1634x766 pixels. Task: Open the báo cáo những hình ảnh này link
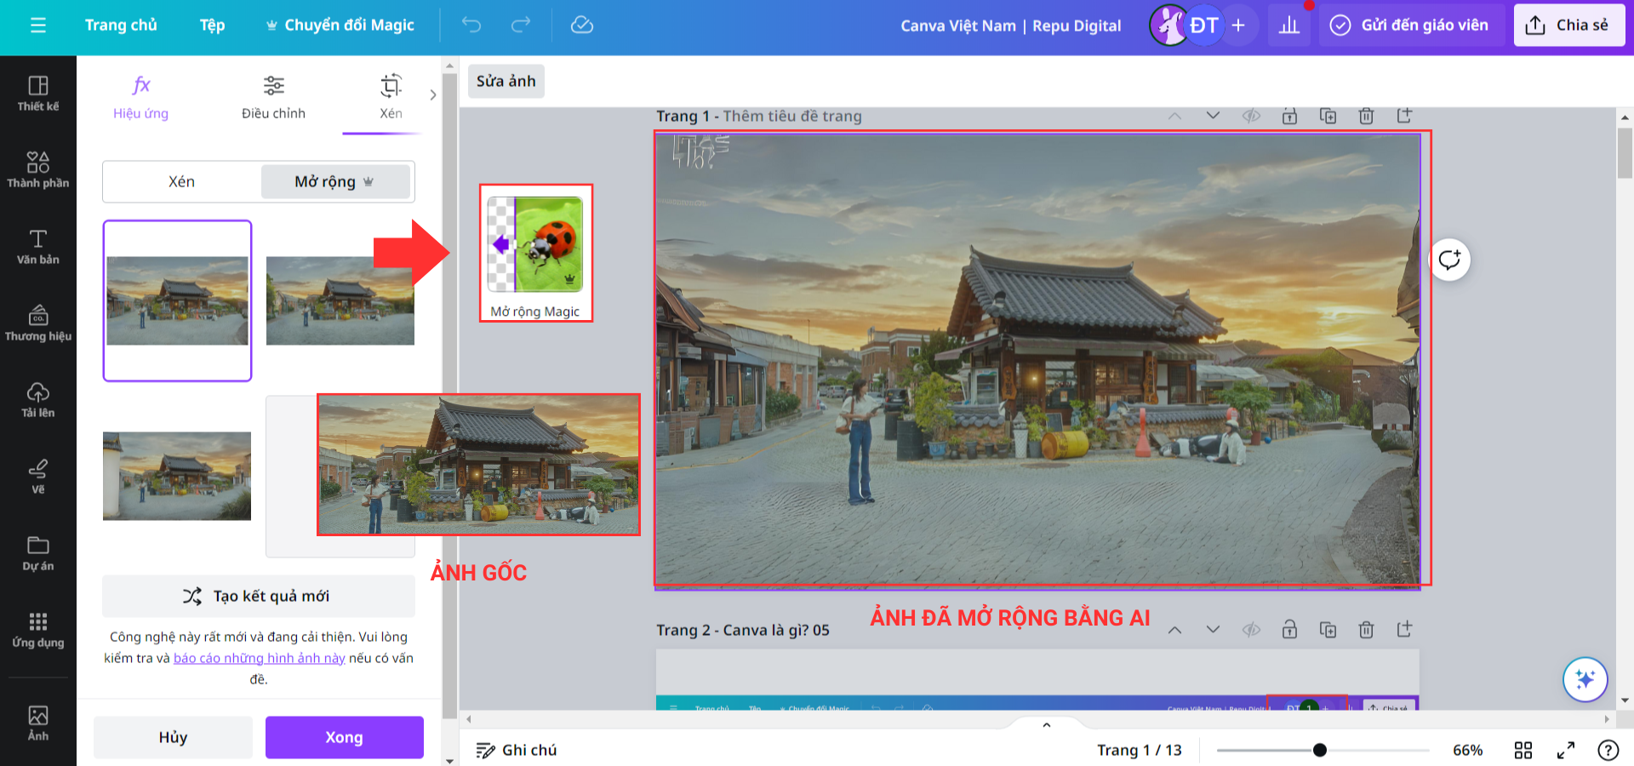click(259, 658)
